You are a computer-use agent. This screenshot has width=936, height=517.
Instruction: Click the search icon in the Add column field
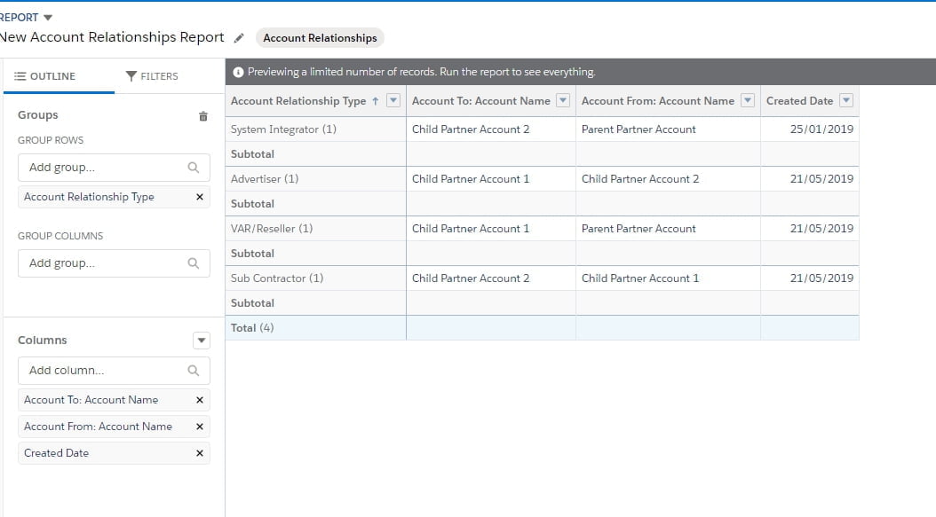196,370
